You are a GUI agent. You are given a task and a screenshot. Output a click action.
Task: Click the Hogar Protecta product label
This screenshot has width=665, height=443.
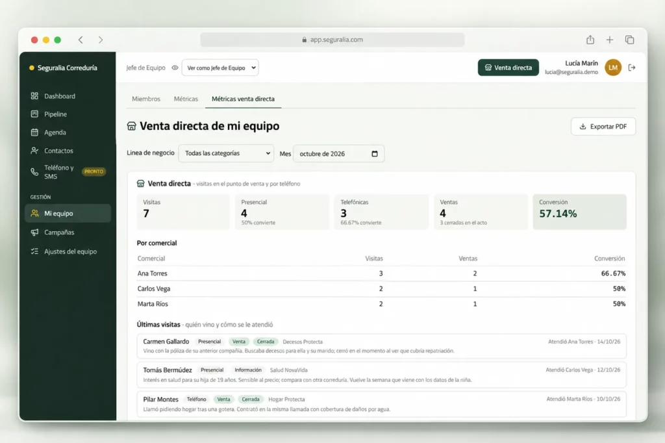click(286, 399)
